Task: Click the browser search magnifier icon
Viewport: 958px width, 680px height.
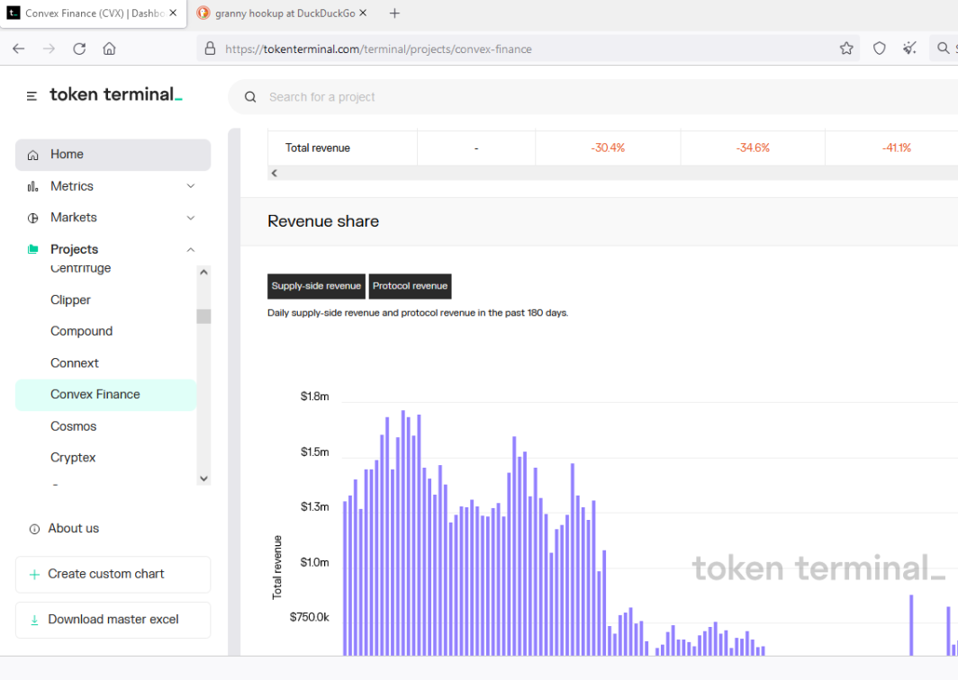Action: [x=944, y=49]
